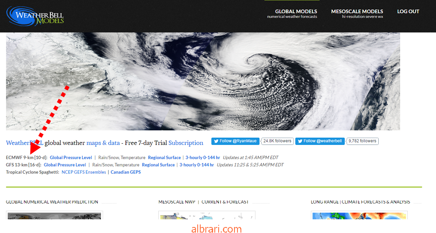
Task: Click the Follow @weatherbell Twitter button
Action: pyautogui.click(x=320, y=141)
